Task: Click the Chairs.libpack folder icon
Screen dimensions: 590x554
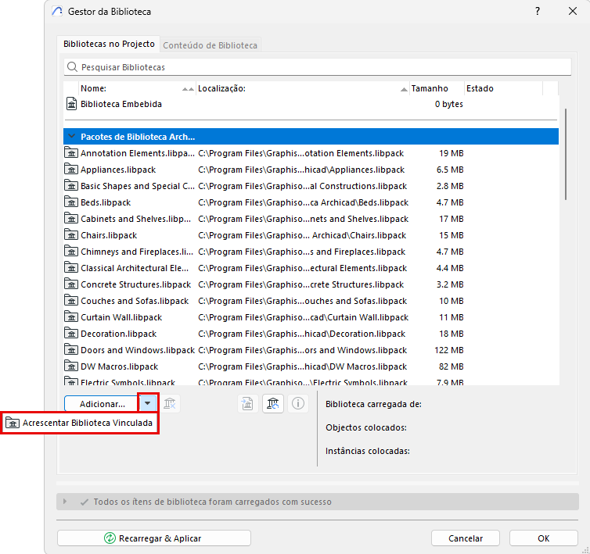Action: pyautogui.click(x=71, y=235)
